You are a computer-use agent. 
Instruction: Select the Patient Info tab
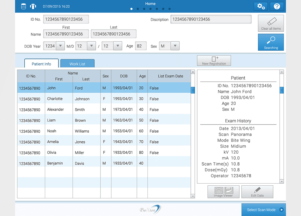[42, 64]
